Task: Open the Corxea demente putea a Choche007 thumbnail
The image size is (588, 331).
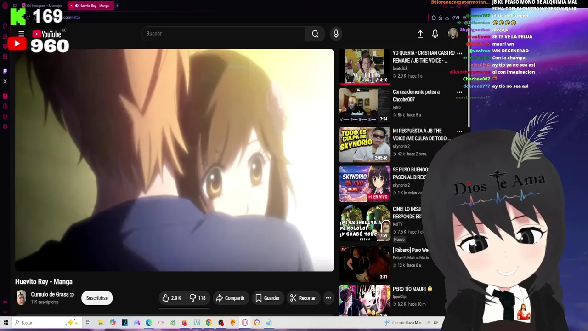Action: point(365,105)
